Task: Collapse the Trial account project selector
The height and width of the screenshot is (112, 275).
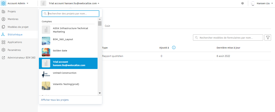Action: coord(99,3)
